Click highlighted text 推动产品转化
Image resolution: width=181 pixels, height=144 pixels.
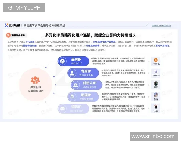[162, 46]
